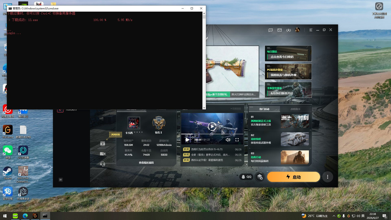The image size is (391, 220).
Task: Click 查看最近战局 button
Action: click(x=146, y=163)
